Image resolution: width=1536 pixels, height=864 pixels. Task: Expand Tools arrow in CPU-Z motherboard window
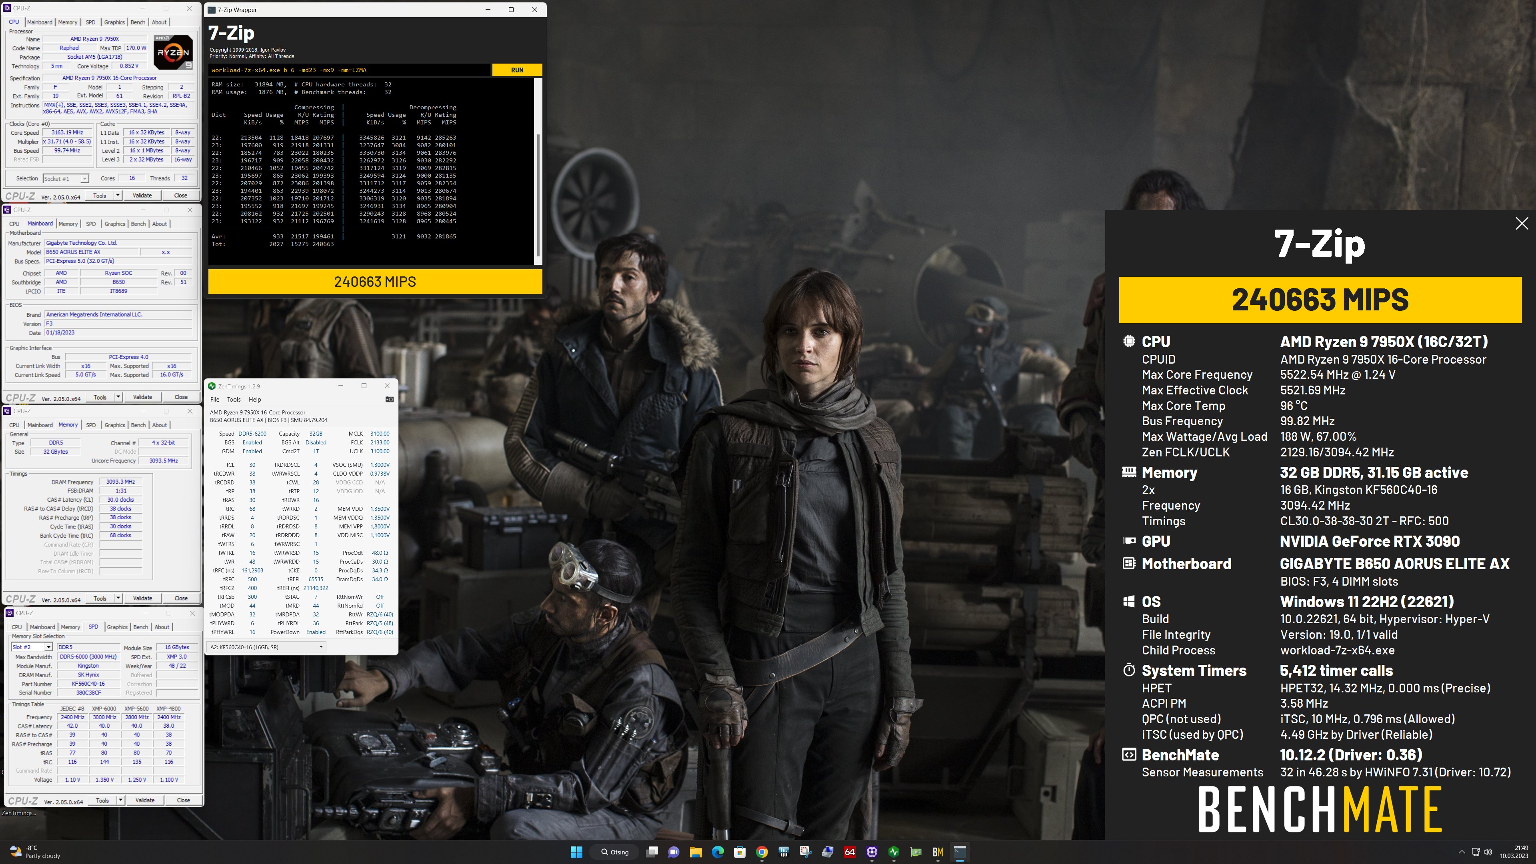pos(118,397)
